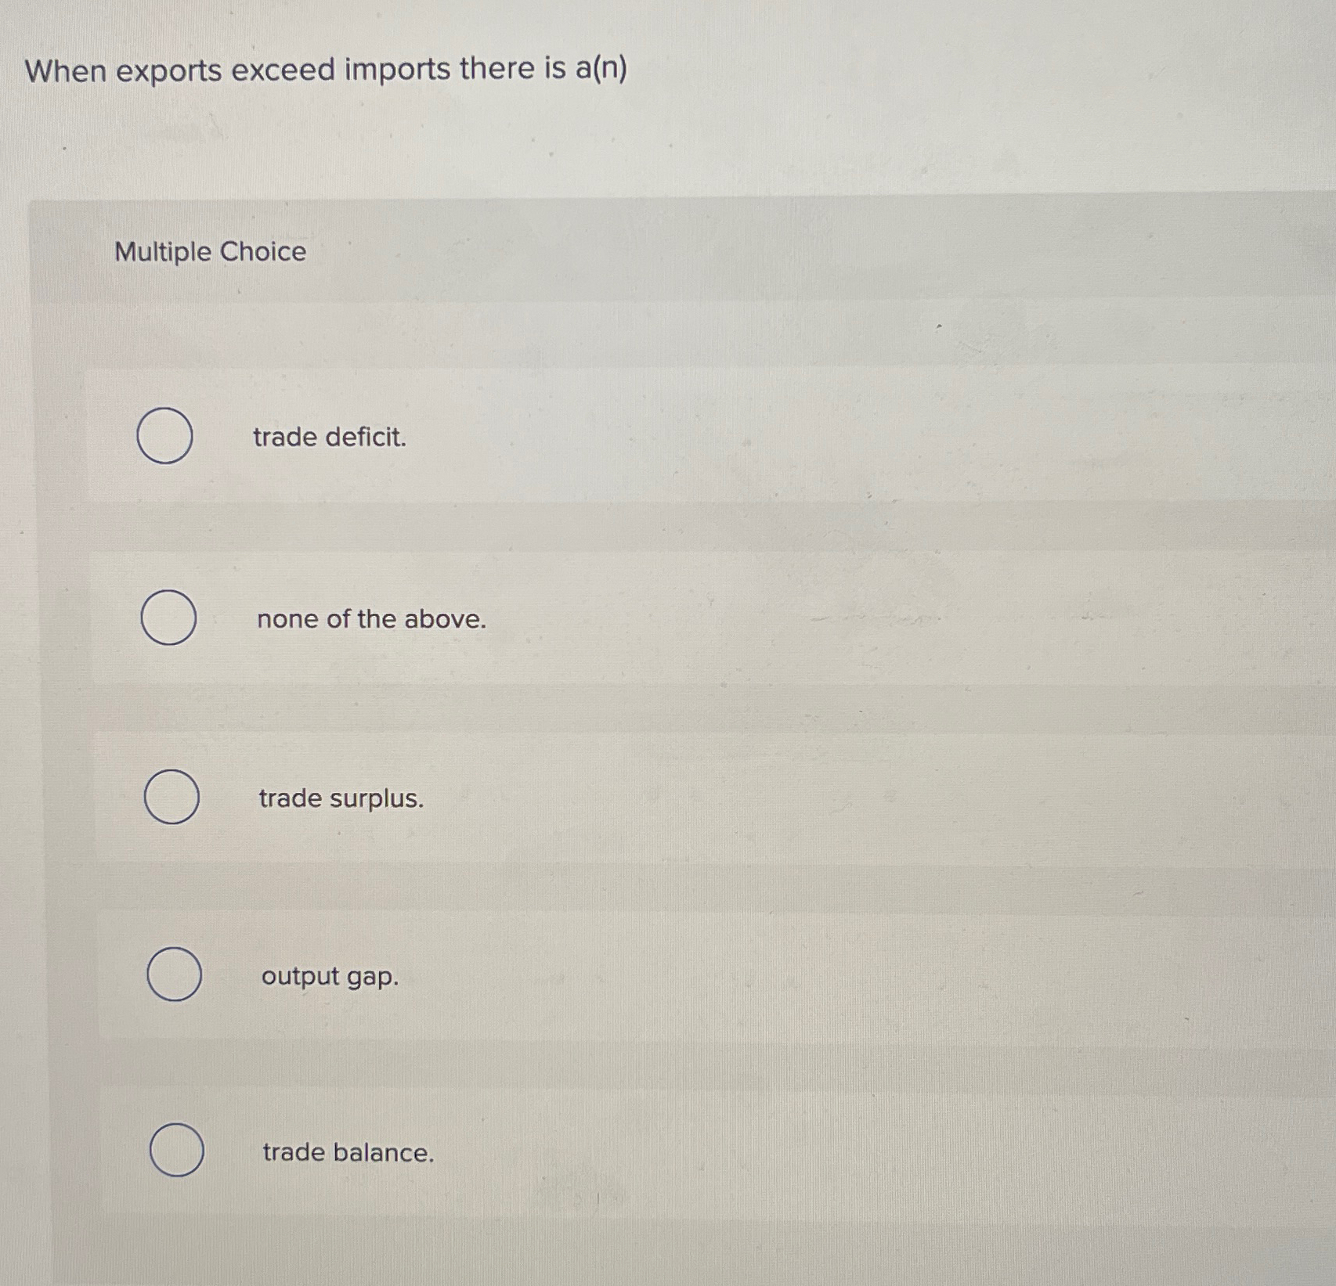This screenshot has width=1336, height=1286.
Task: Click the none of the above row
Action: (548, 618)
